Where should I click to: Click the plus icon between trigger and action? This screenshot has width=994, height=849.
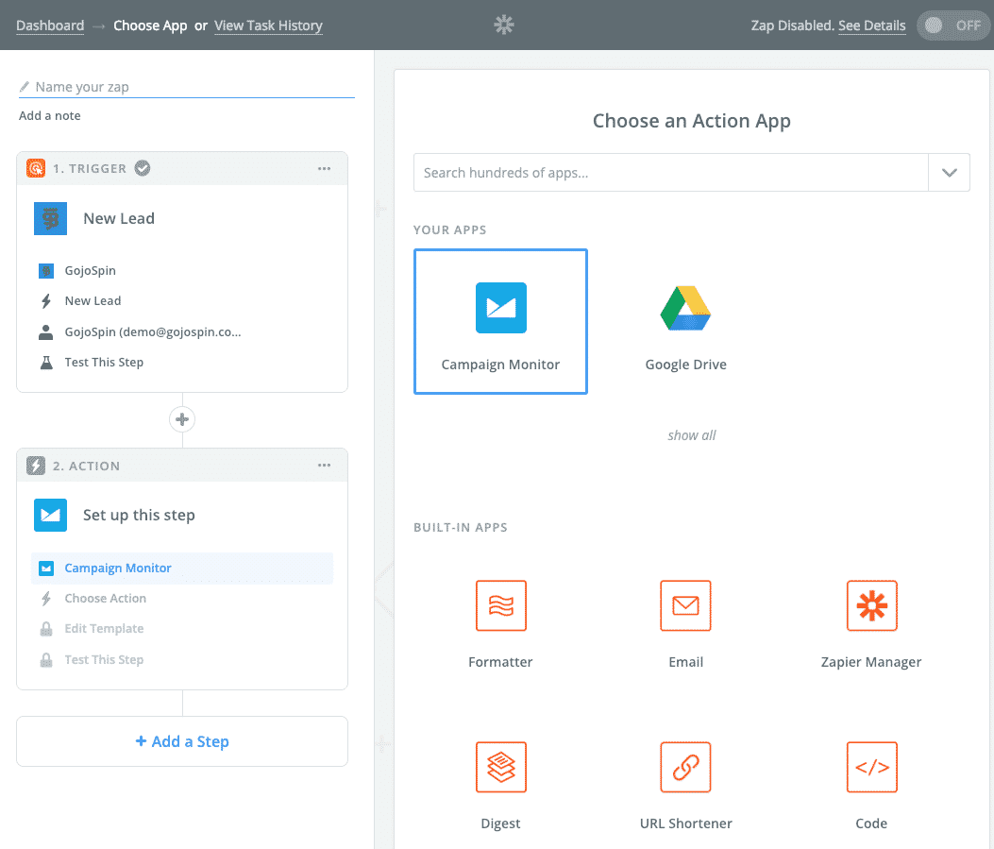click(x=182, y=419)
